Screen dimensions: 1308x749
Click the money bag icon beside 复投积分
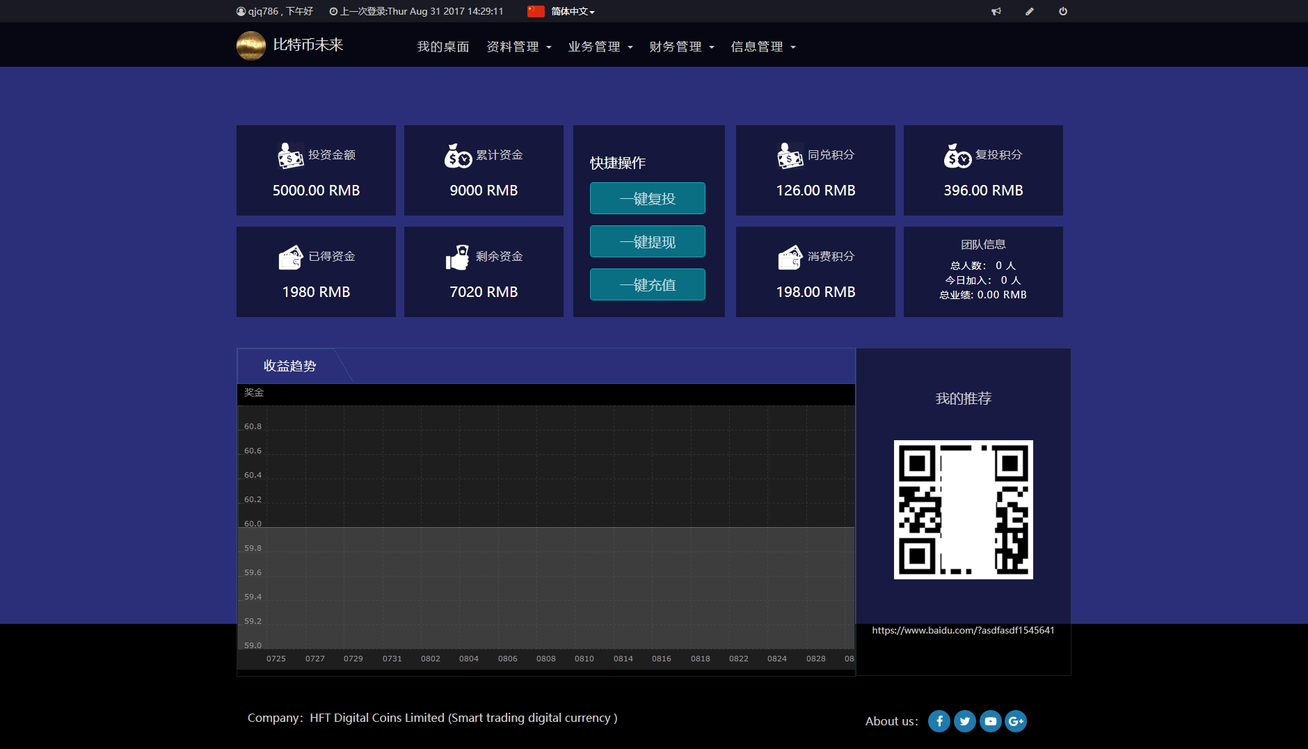pyautogui.click(x=957, y=156)
